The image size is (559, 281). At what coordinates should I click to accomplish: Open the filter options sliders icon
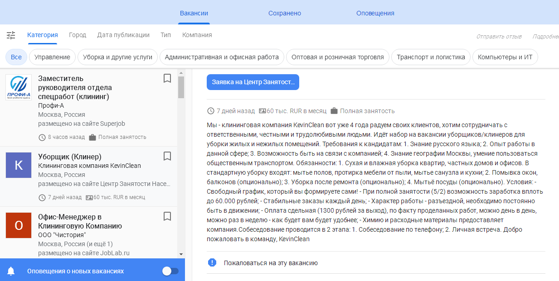click(11, 35)
